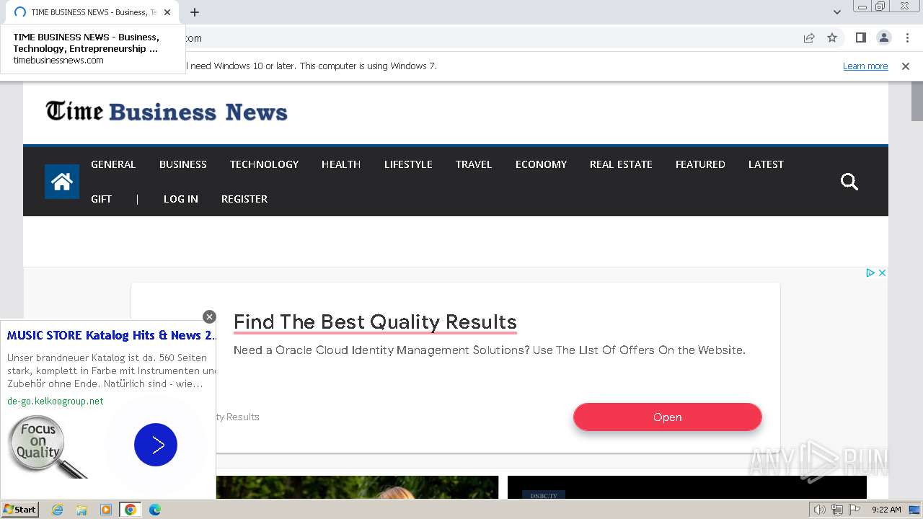Close banner ad with X icon
This screenshot has height=519, width=923.
(882, 272)
